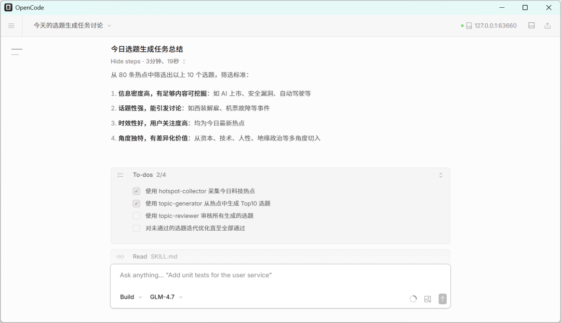Click the attach image icon
Screen dimensions: 561x323
coord(427,299)
